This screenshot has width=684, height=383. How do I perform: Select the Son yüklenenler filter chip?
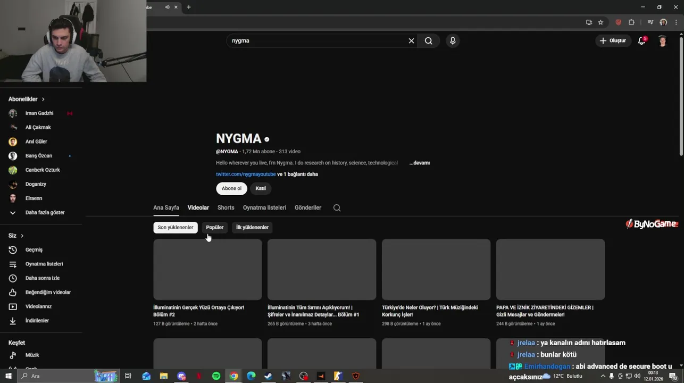point(176,228)
